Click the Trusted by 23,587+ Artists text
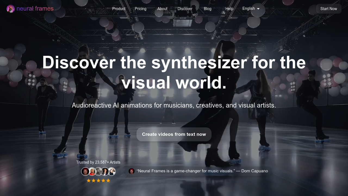 [98, 162]
